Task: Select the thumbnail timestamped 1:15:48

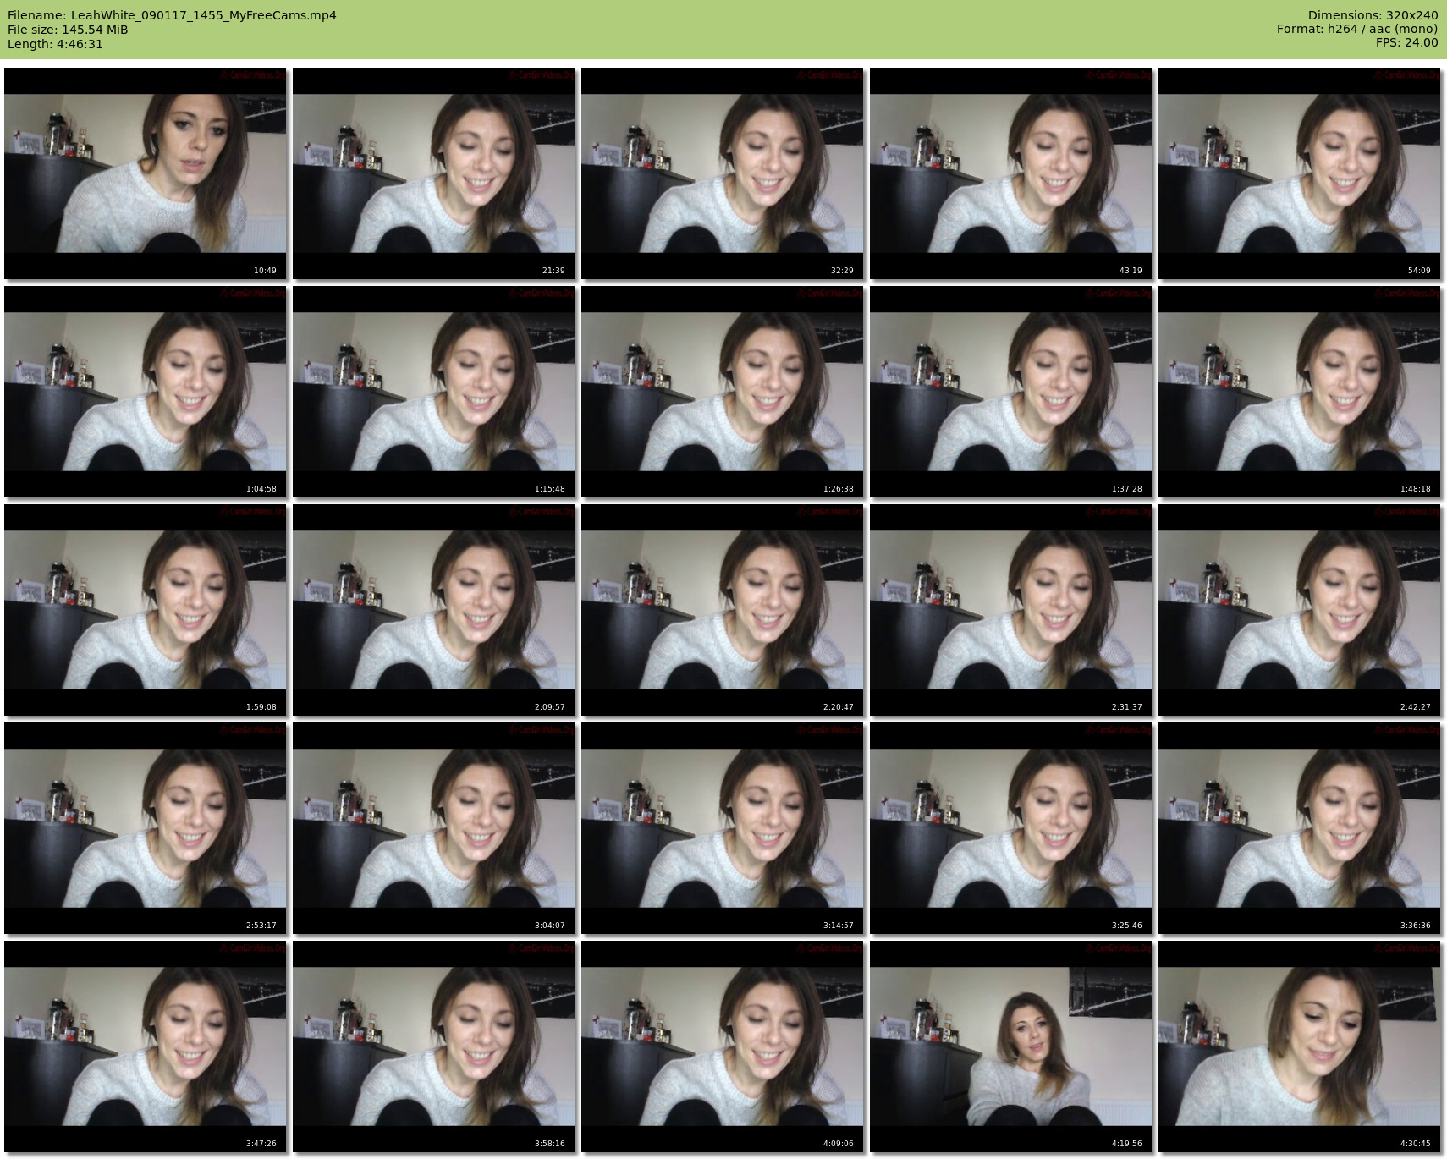Action: (434, 392)
